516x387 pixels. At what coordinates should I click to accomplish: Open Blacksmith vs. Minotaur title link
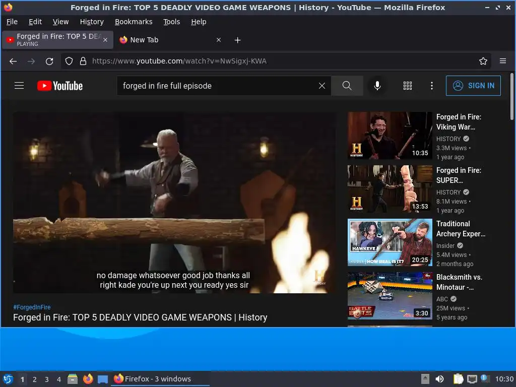pos(460,282)
